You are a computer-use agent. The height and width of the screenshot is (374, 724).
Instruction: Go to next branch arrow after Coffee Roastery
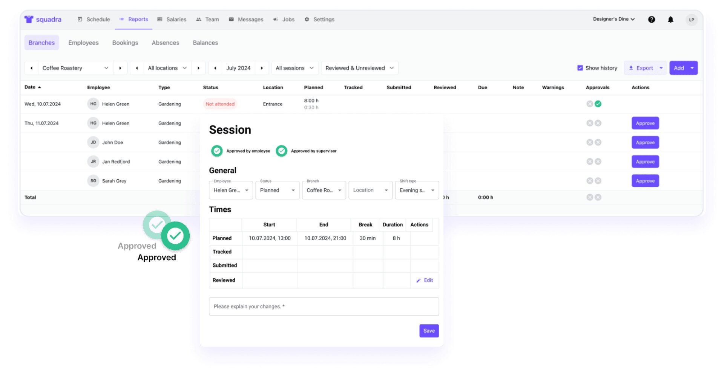pos(120,68)
